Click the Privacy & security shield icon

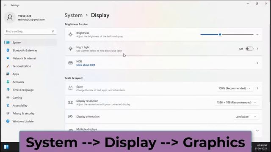[8, 114]
